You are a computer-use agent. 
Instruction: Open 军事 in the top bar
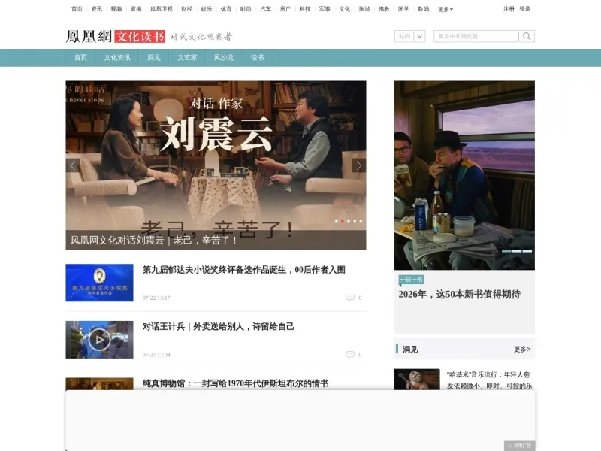tap(325, 9)
